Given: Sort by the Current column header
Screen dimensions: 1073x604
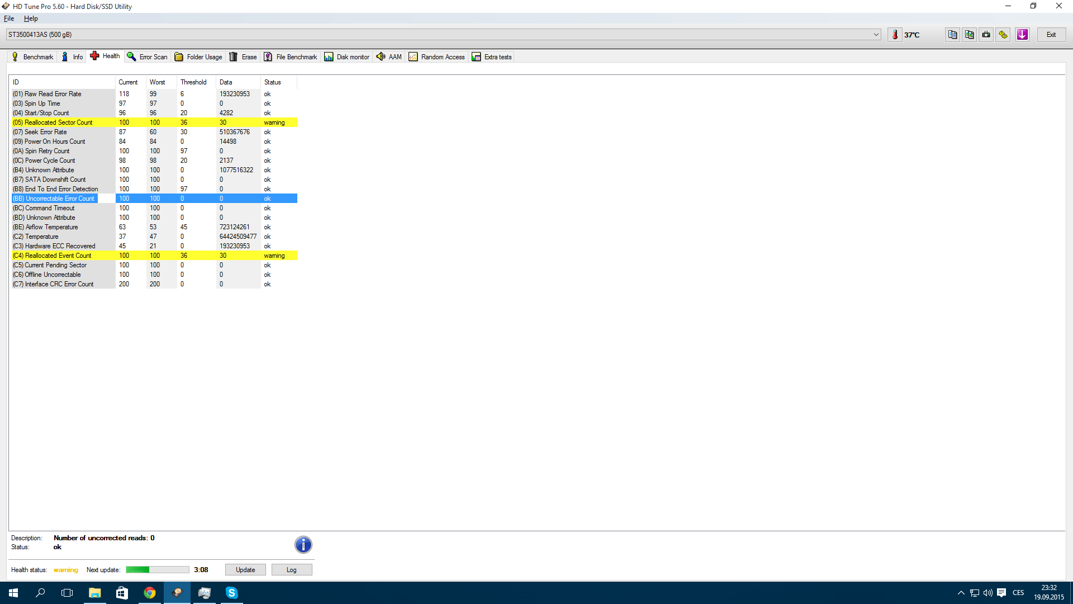Looking at the screenshot, I should click(x=131, y=82).
